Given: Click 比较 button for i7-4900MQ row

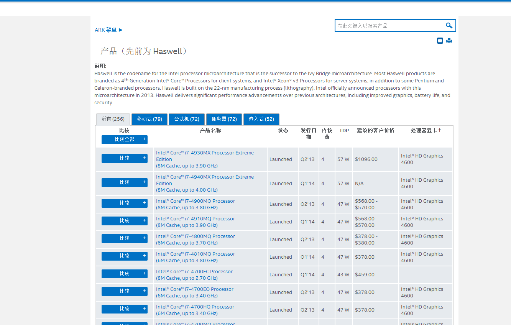Looking at the screenshot, I should tap(125, 203).
